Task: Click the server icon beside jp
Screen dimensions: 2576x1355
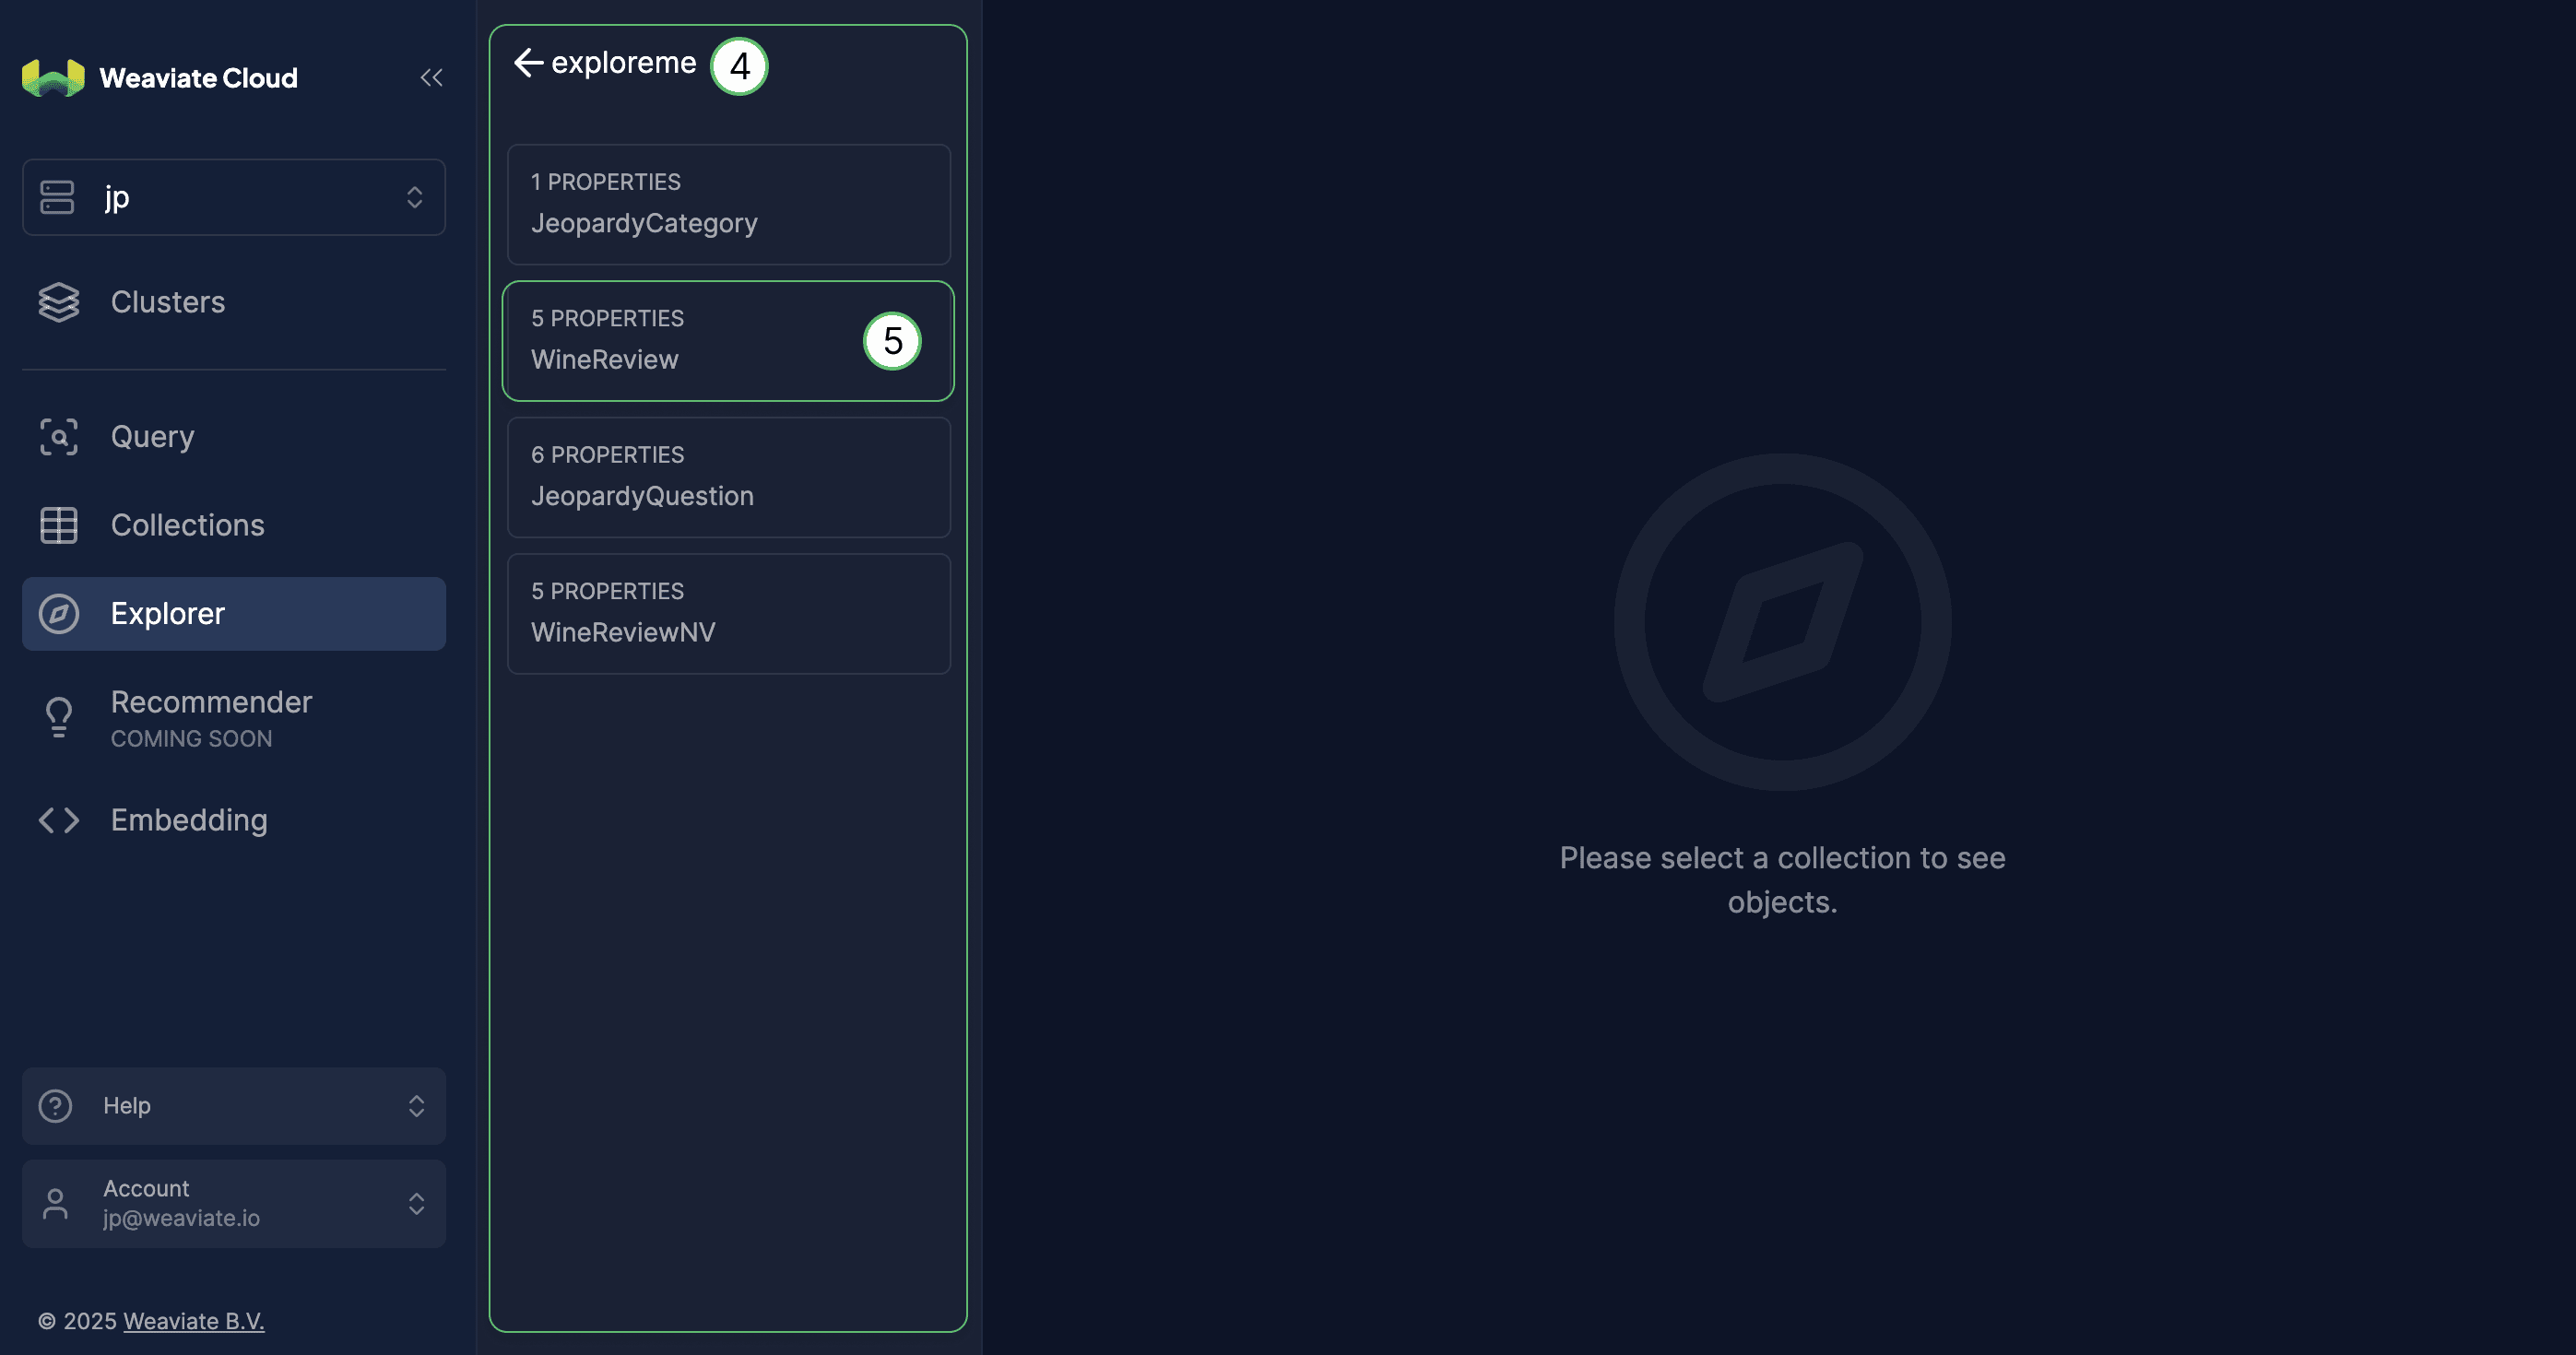Action: coord(57,197)
